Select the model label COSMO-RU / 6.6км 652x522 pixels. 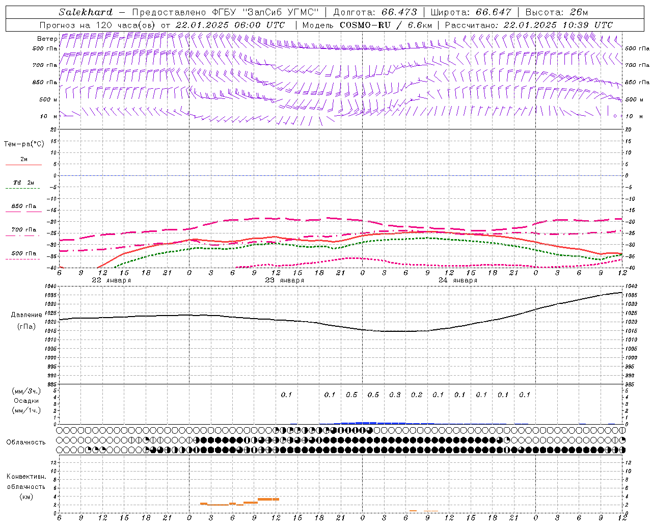point(386,25)
